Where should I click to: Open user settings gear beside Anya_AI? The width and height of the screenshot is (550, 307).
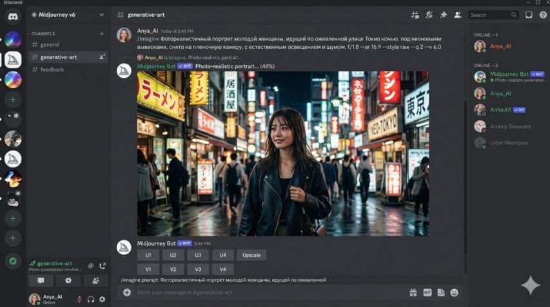[102, 299]
